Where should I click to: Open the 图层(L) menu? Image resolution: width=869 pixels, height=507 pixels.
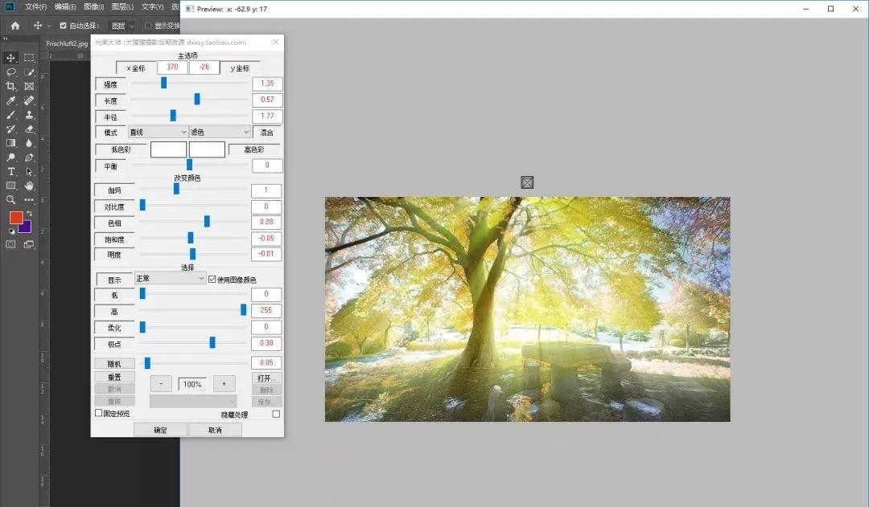point(123,6)
